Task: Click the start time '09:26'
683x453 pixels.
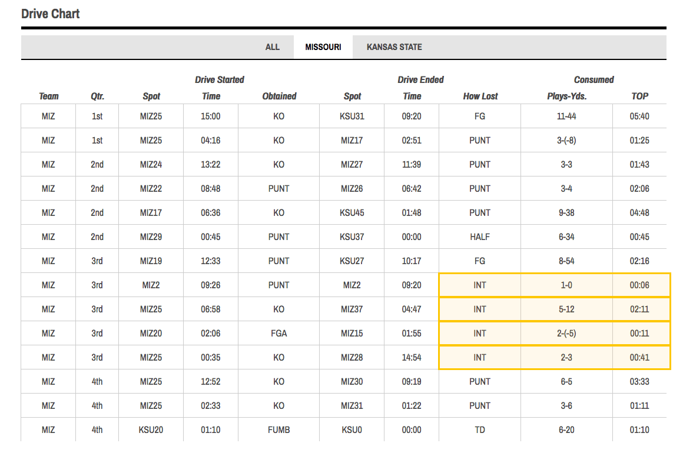Action: pyautogui.click(x=211, y=285)
